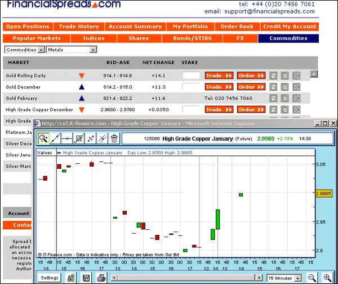Click list-arrow icon for High Grade Copper December
The image size is (338, 284).
[296, 110]
